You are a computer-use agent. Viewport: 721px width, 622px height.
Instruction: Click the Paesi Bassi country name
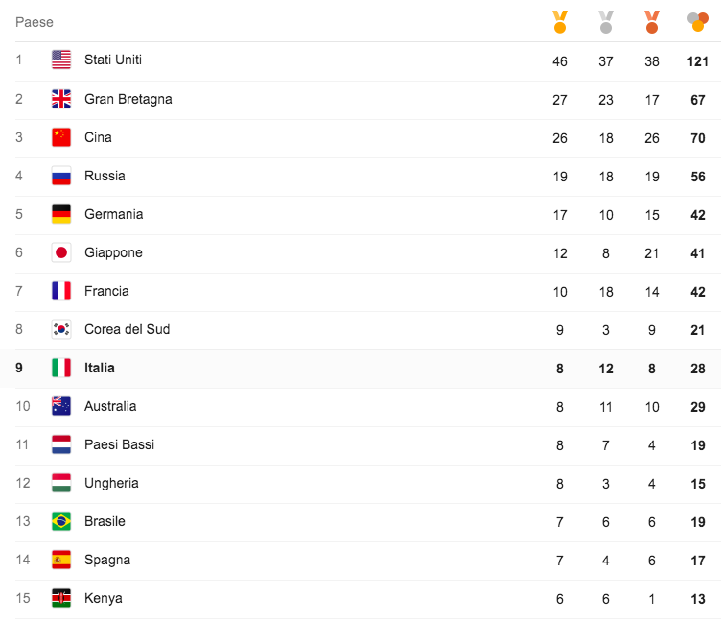pyautogui.click(x=119, y=444)
